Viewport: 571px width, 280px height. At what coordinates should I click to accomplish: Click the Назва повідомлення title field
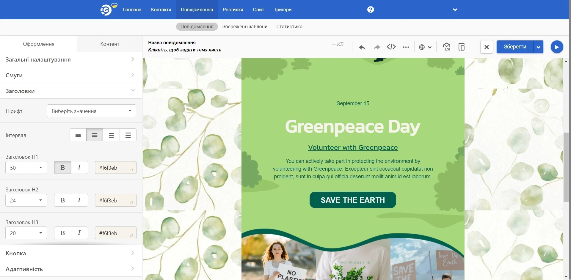172,43
